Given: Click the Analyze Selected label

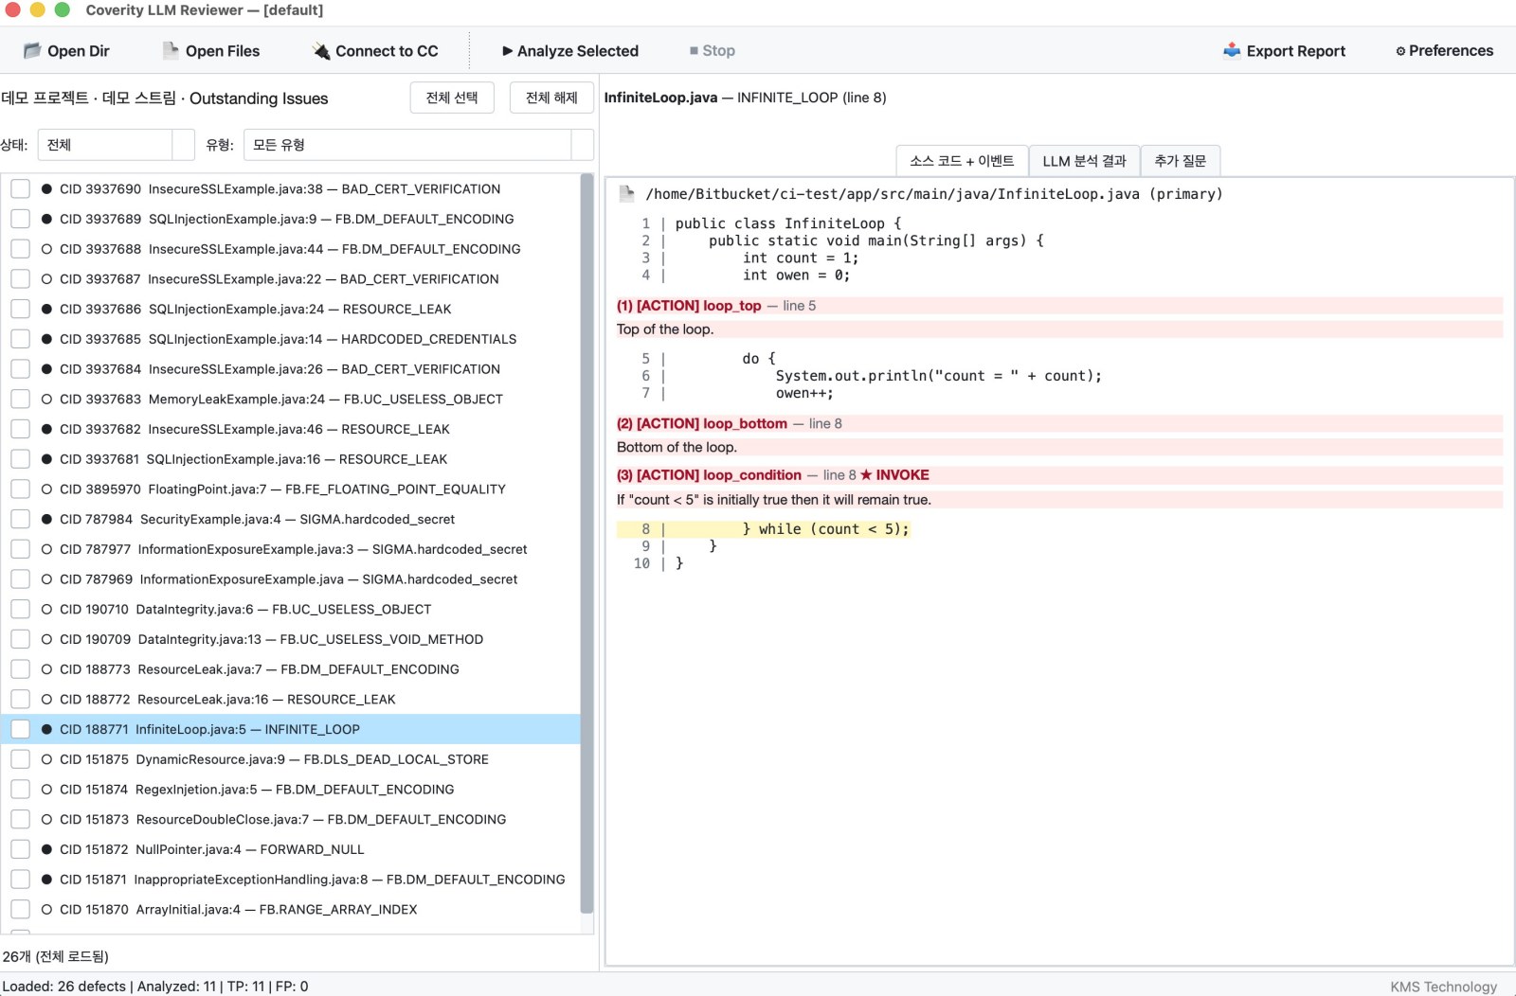Looking at the screenshot, I should click(x=578, y=51).
